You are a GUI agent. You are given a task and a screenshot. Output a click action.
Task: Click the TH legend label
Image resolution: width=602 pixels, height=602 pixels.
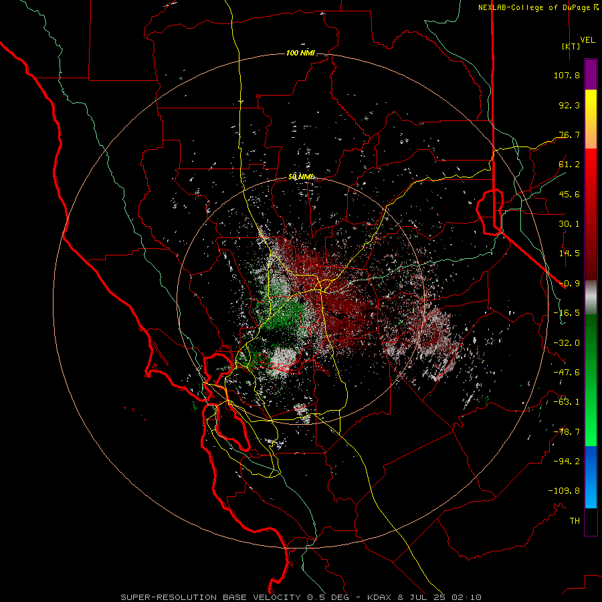point(575,521)
